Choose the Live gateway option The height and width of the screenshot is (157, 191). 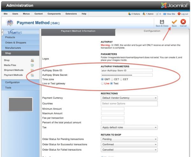point(102,83)
